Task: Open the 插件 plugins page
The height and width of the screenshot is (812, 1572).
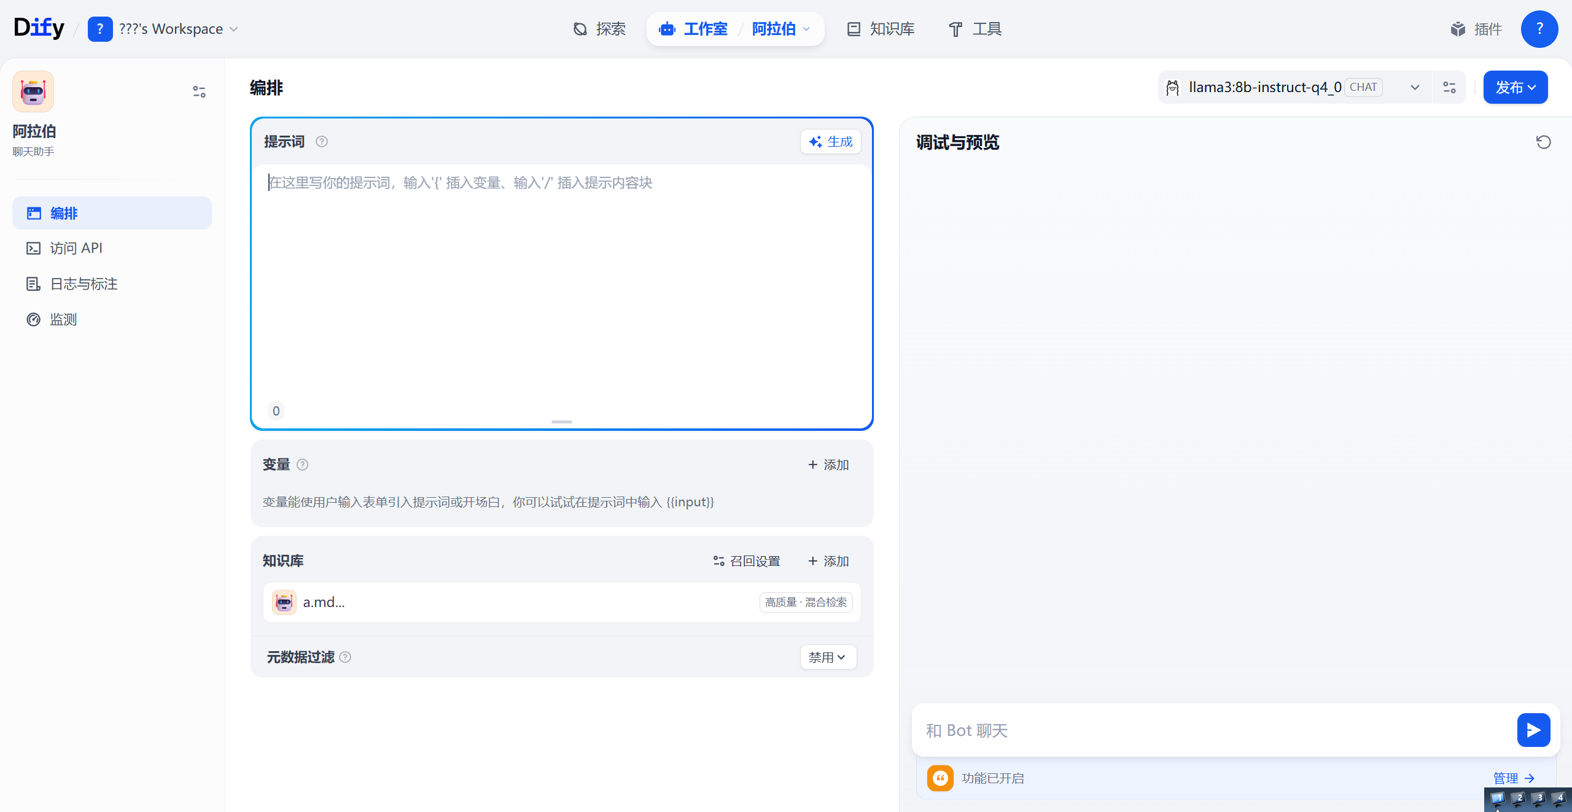Action: pos(1476,29)
